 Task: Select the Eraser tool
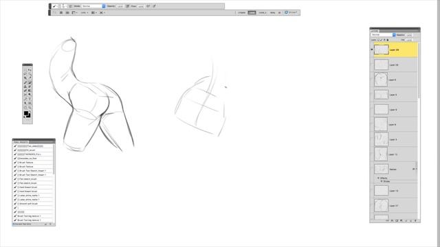(x=25, y=91)
